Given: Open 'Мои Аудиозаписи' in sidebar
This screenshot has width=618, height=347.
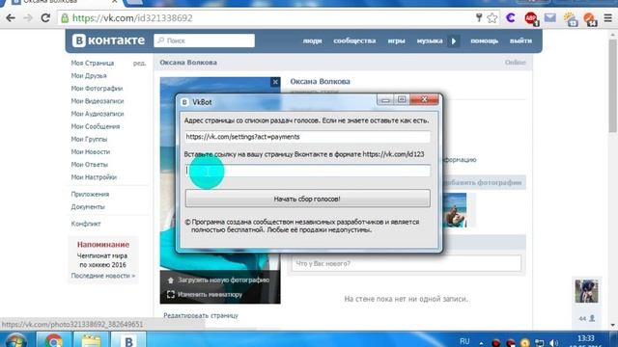Looking at the screenshot, I should (98, 114).
